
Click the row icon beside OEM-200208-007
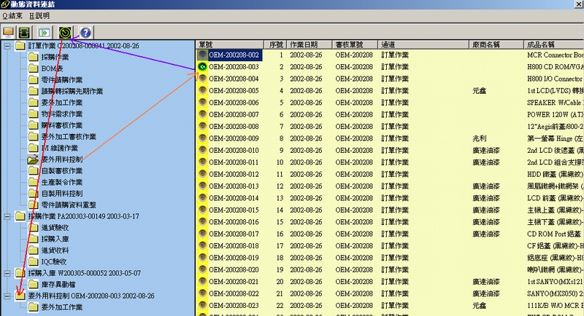202,114
